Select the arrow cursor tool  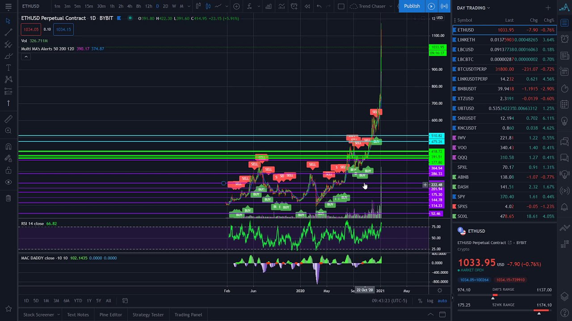tap(8, 21)
